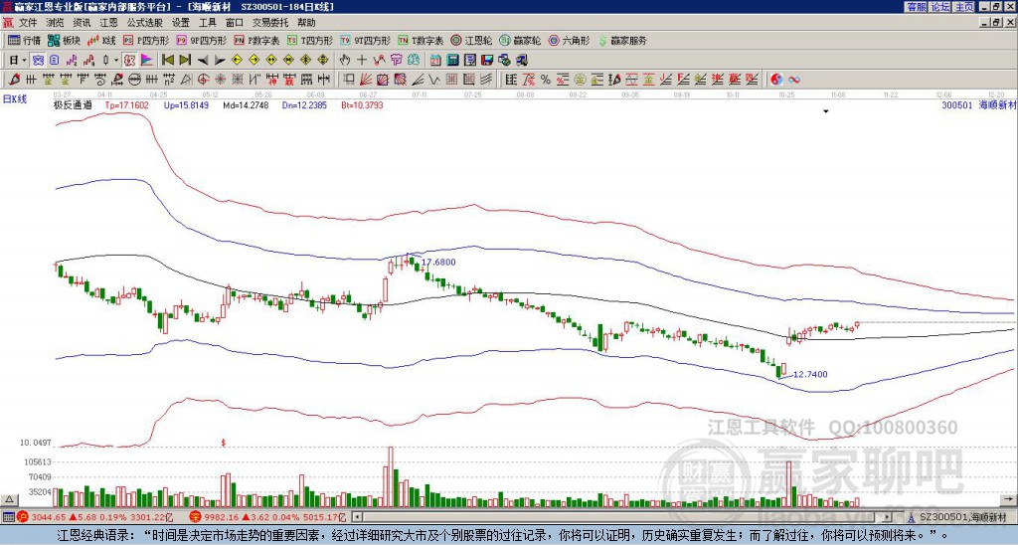This screenshot has width=1018, height=545.
Task: Click the bottom scrollbar right arrow
Action: click(887, 517)
